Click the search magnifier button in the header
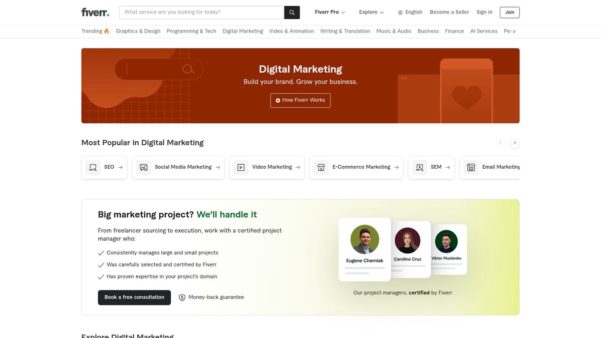 click(x=291, y=12)
